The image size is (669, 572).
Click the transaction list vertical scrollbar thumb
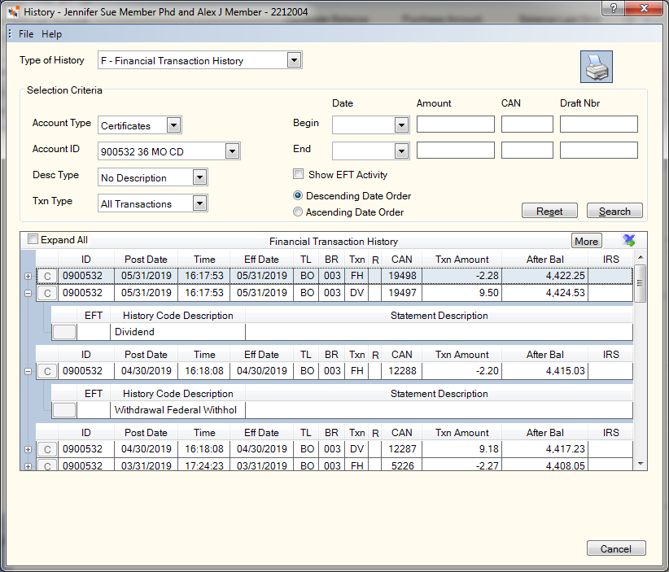pos(640,283)
